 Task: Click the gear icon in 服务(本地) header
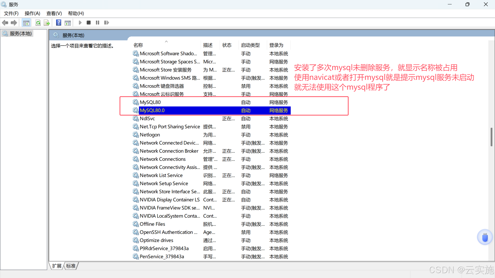click(56, 35)
